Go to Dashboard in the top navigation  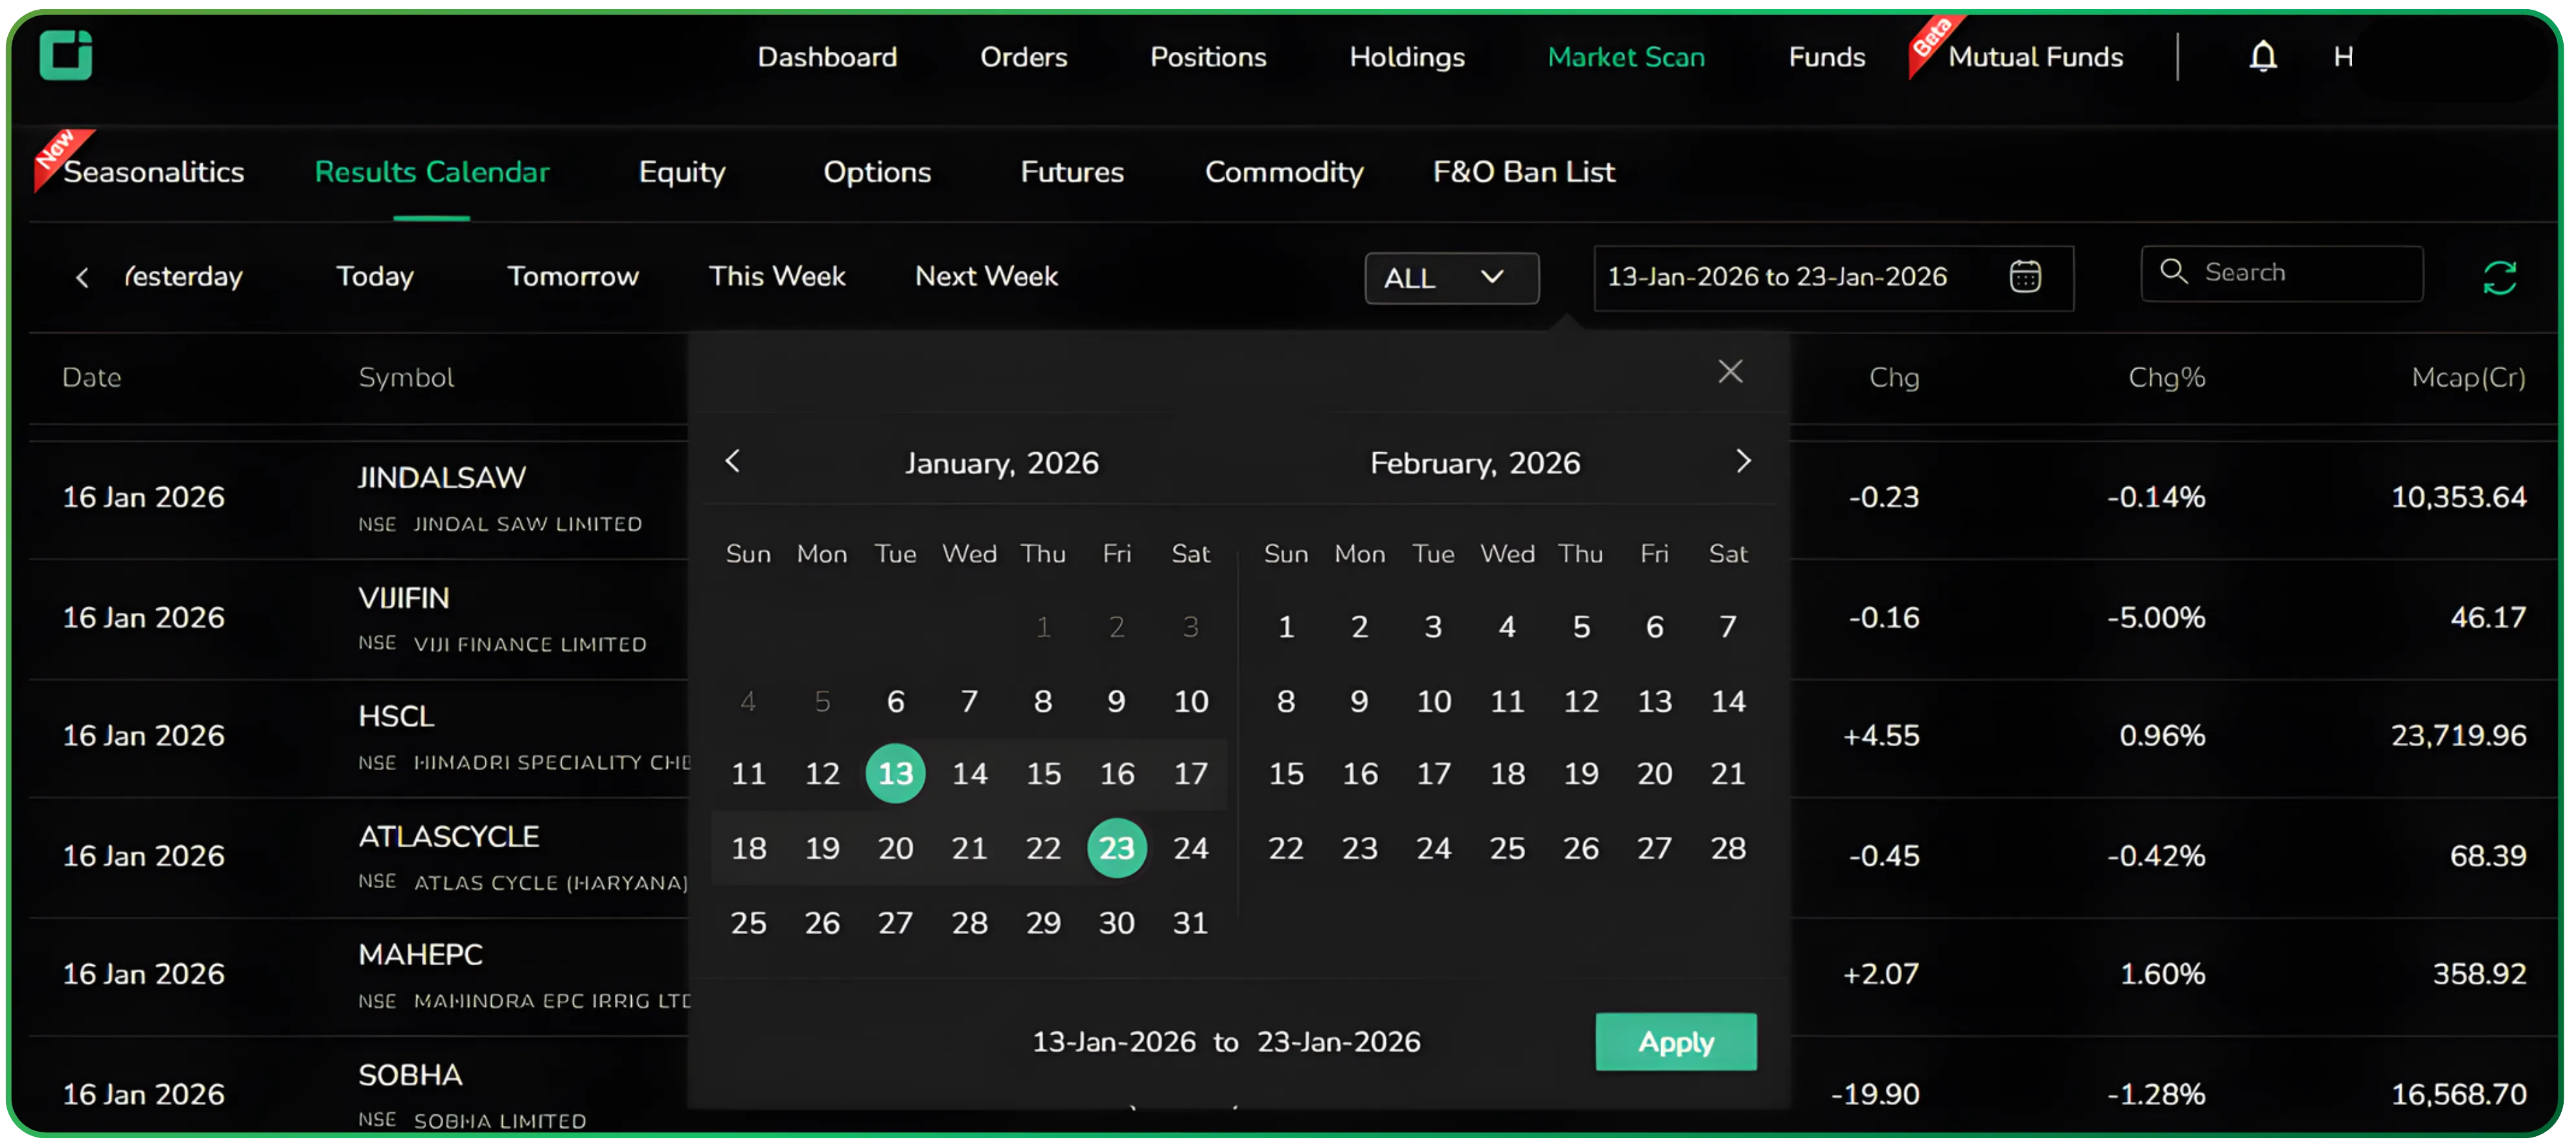coord(828,57)
